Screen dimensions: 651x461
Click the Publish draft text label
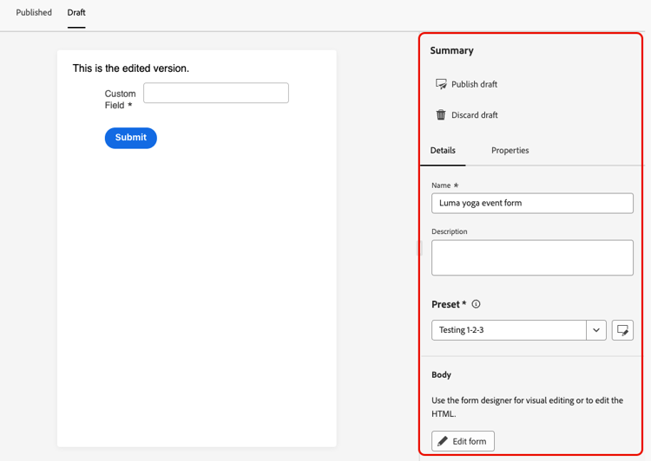click(x=474, y=84)
